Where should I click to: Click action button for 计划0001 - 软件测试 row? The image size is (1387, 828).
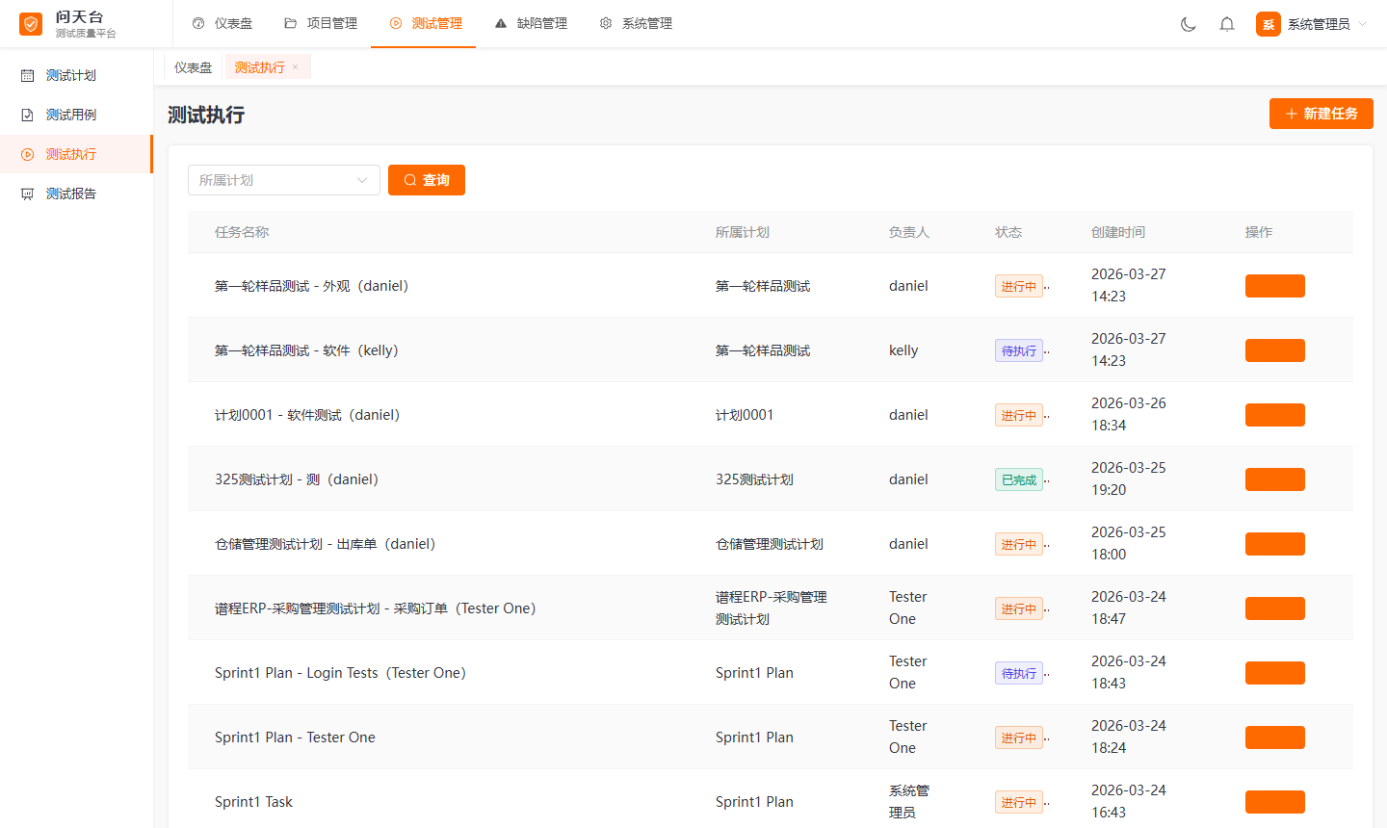click(x=1275, y=415)
